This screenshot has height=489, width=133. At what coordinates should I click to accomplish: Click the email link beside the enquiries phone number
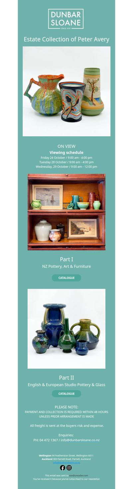pyautogui.click(x=80, y=440)
